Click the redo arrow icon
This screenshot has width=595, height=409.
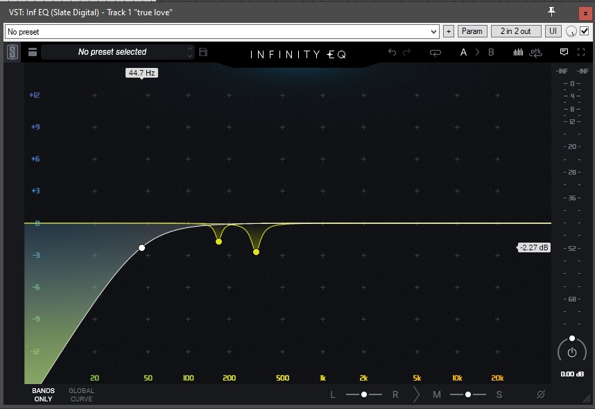tap(407, 52)
